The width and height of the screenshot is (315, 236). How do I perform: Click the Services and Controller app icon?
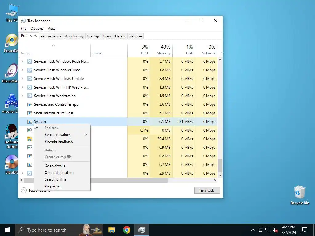(x=30, y=104)
